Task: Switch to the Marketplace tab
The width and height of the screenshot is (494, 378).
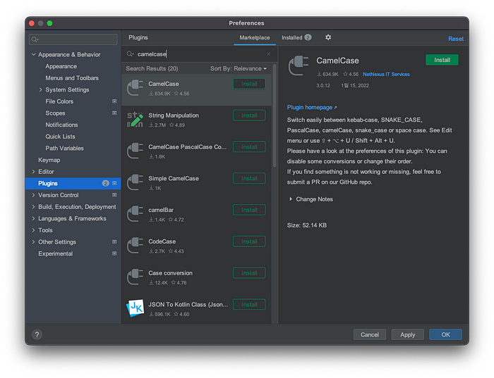Action: pos(255,38)
